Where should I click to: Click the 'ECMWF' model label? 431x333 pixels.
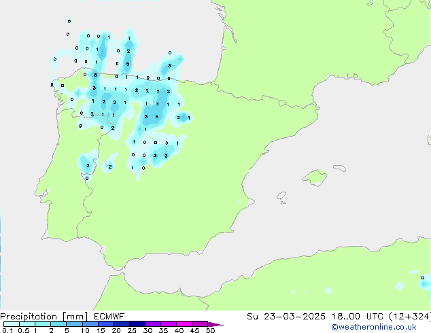pyautogui.click(x=109, y=317)
